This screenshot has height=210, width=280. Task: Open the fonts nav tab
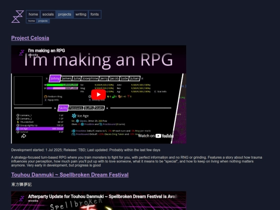[x=94, y=15]
